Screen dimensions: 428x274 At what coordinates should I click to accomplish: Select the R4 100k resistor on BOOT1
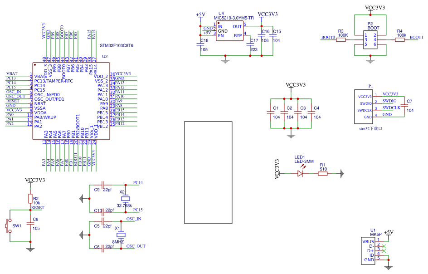click(x=399, y=40)
